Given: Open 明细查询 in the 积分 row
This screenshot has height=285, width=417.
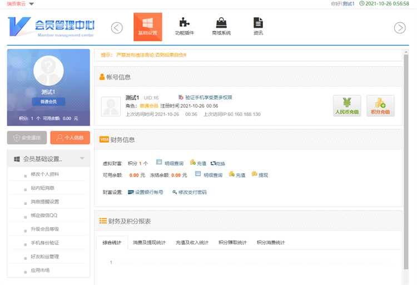Looking at the screenshot, I should click(x=174, y=164).
